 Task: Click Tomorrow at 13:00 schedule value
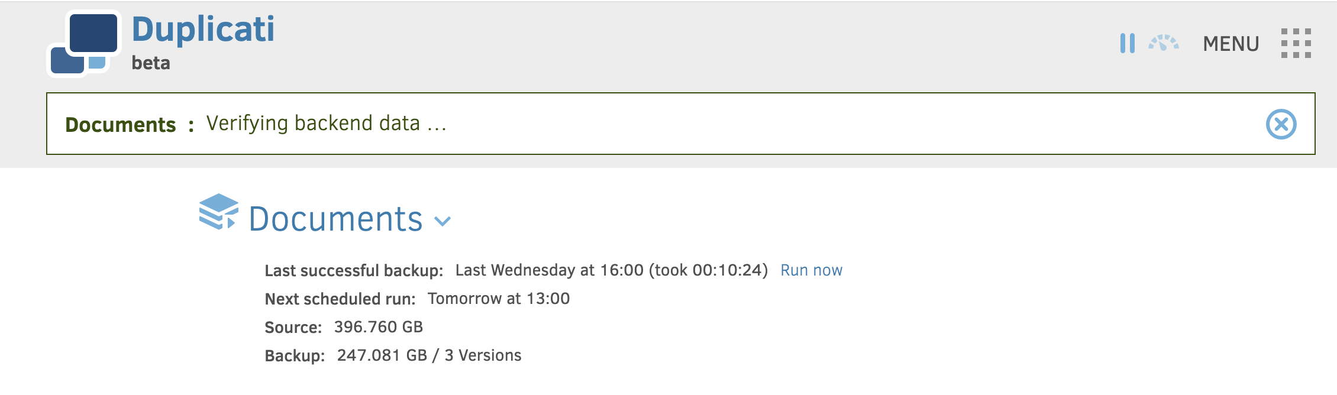(x=499, y=299)
